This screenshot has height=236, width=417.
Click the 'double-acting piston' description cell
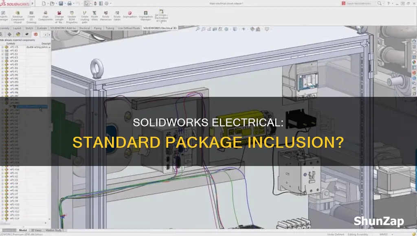point(37,47)
